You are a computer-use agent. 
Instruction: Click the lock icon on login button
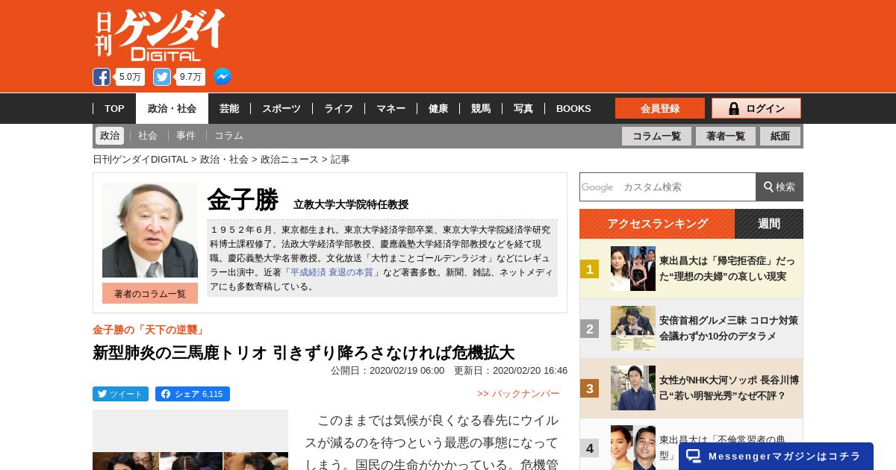734,108
